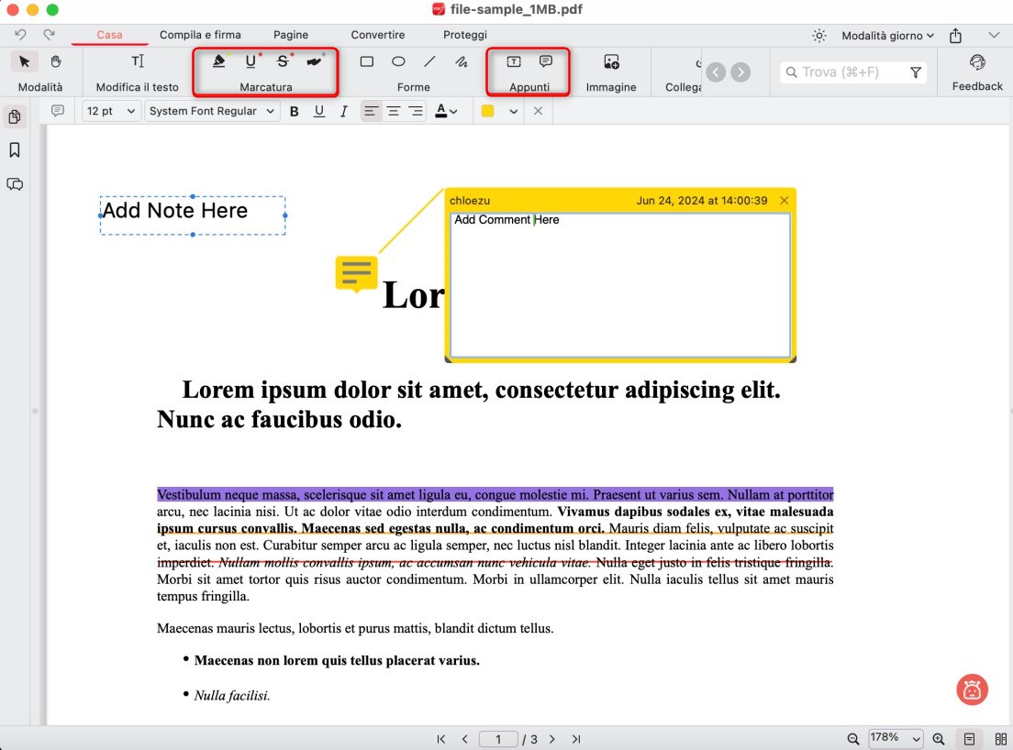The width and height of the screenshot is (1013, 750).
Task: Open the comments list sidebar panel
Action: click(x=14, y=183)
